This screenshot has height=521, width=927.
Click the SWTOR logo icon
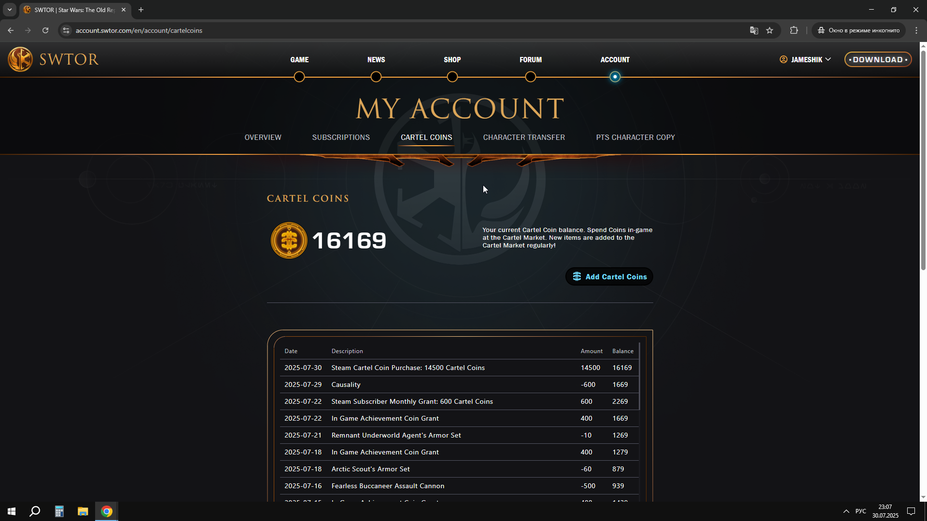pos(20,59)
